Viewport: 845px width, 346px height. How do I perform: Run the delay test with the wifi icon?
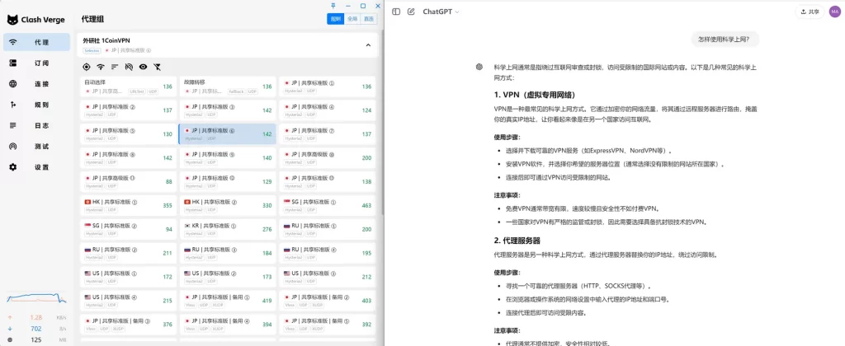(x=100, y=67)
